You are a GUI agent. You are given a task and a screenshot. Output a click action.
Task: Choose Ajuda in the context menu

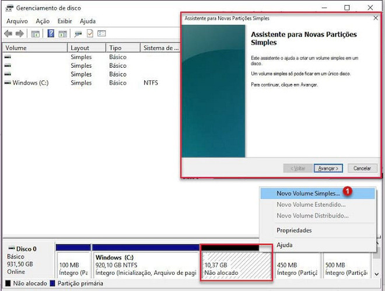pyautogui.click(x=318, y=245)
